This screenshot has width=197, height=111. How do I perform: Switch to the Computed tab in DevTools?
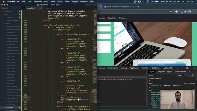click(161, 72)
